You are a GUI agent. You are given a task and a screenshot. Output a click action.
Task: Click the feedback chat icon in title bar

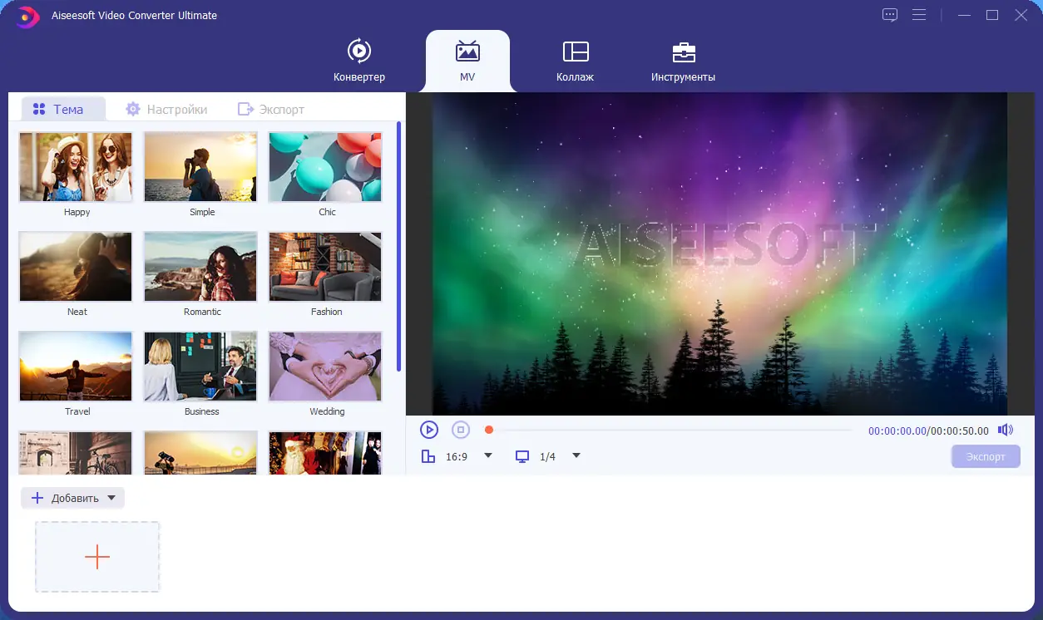(890, 15)
